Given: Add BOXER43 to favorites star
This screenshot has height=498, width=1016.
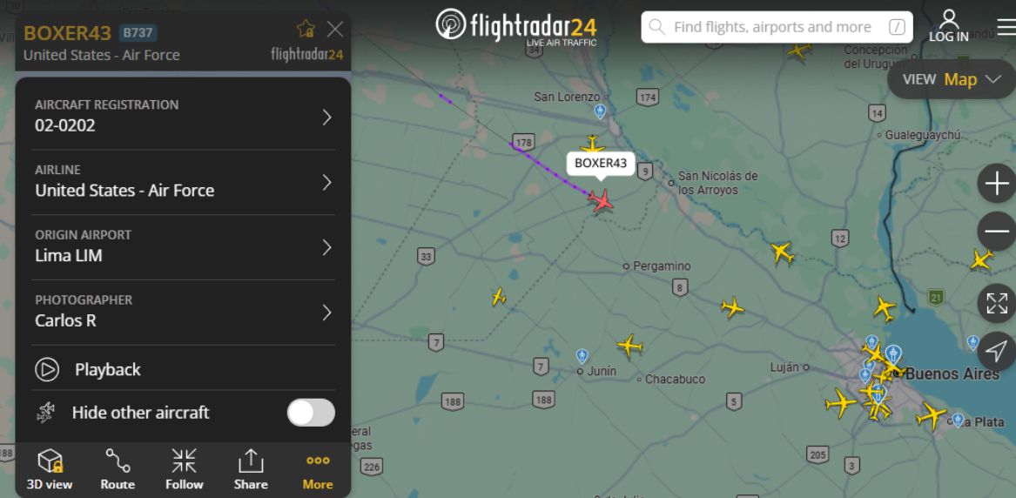Looking at the screenshot, I should [x=306, y=29].
